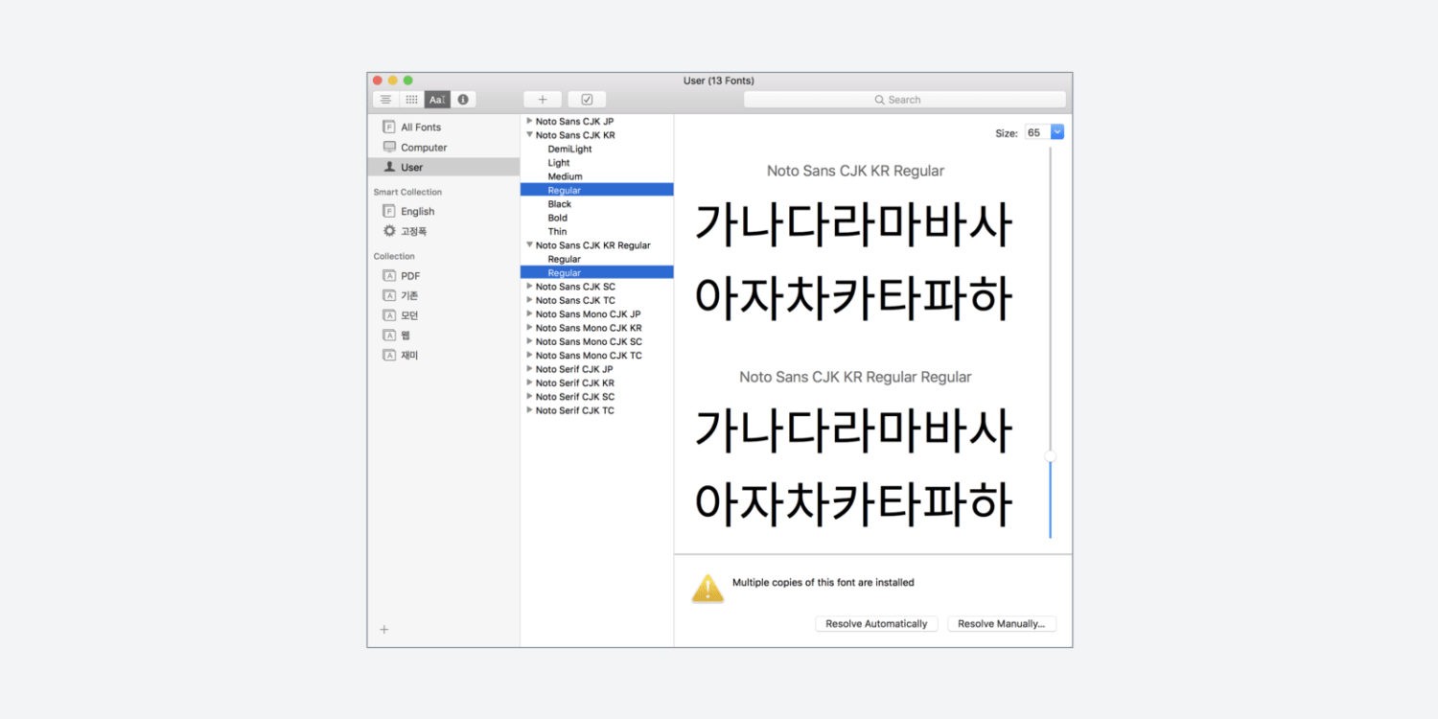Open PDF collection
The height and width of the screenshot is (719, 1438).
(x=444, y=275)
